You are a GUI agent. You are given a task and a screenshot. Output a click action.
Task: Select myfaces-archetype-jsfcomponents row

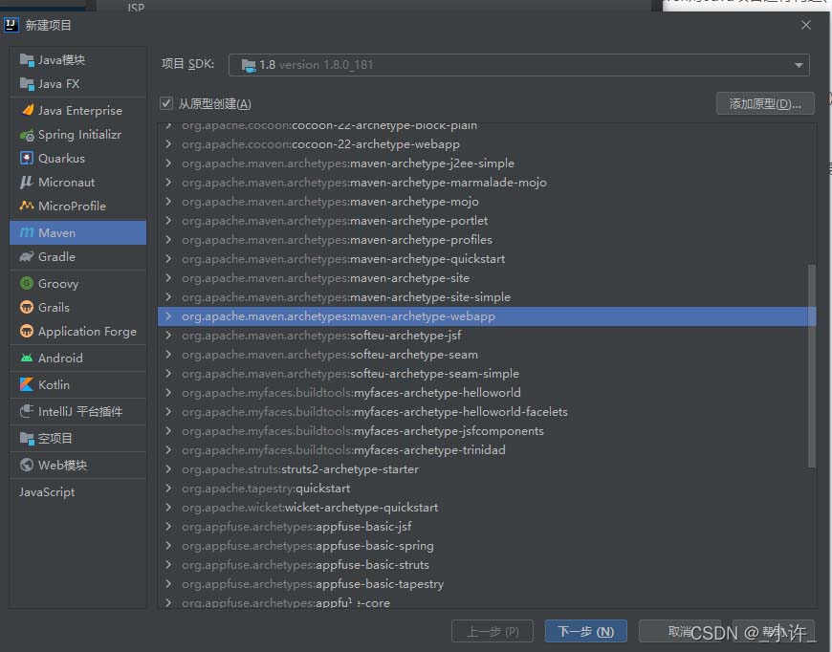(x=487, y=431)
